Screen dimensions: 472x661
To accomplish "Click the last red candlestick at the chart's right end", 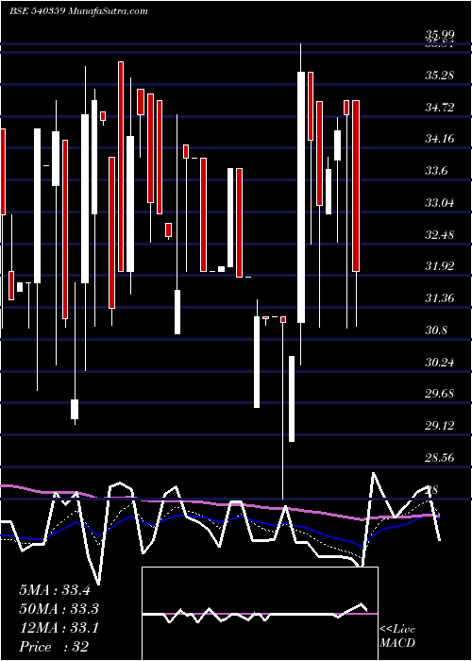I will click(356, 186).
